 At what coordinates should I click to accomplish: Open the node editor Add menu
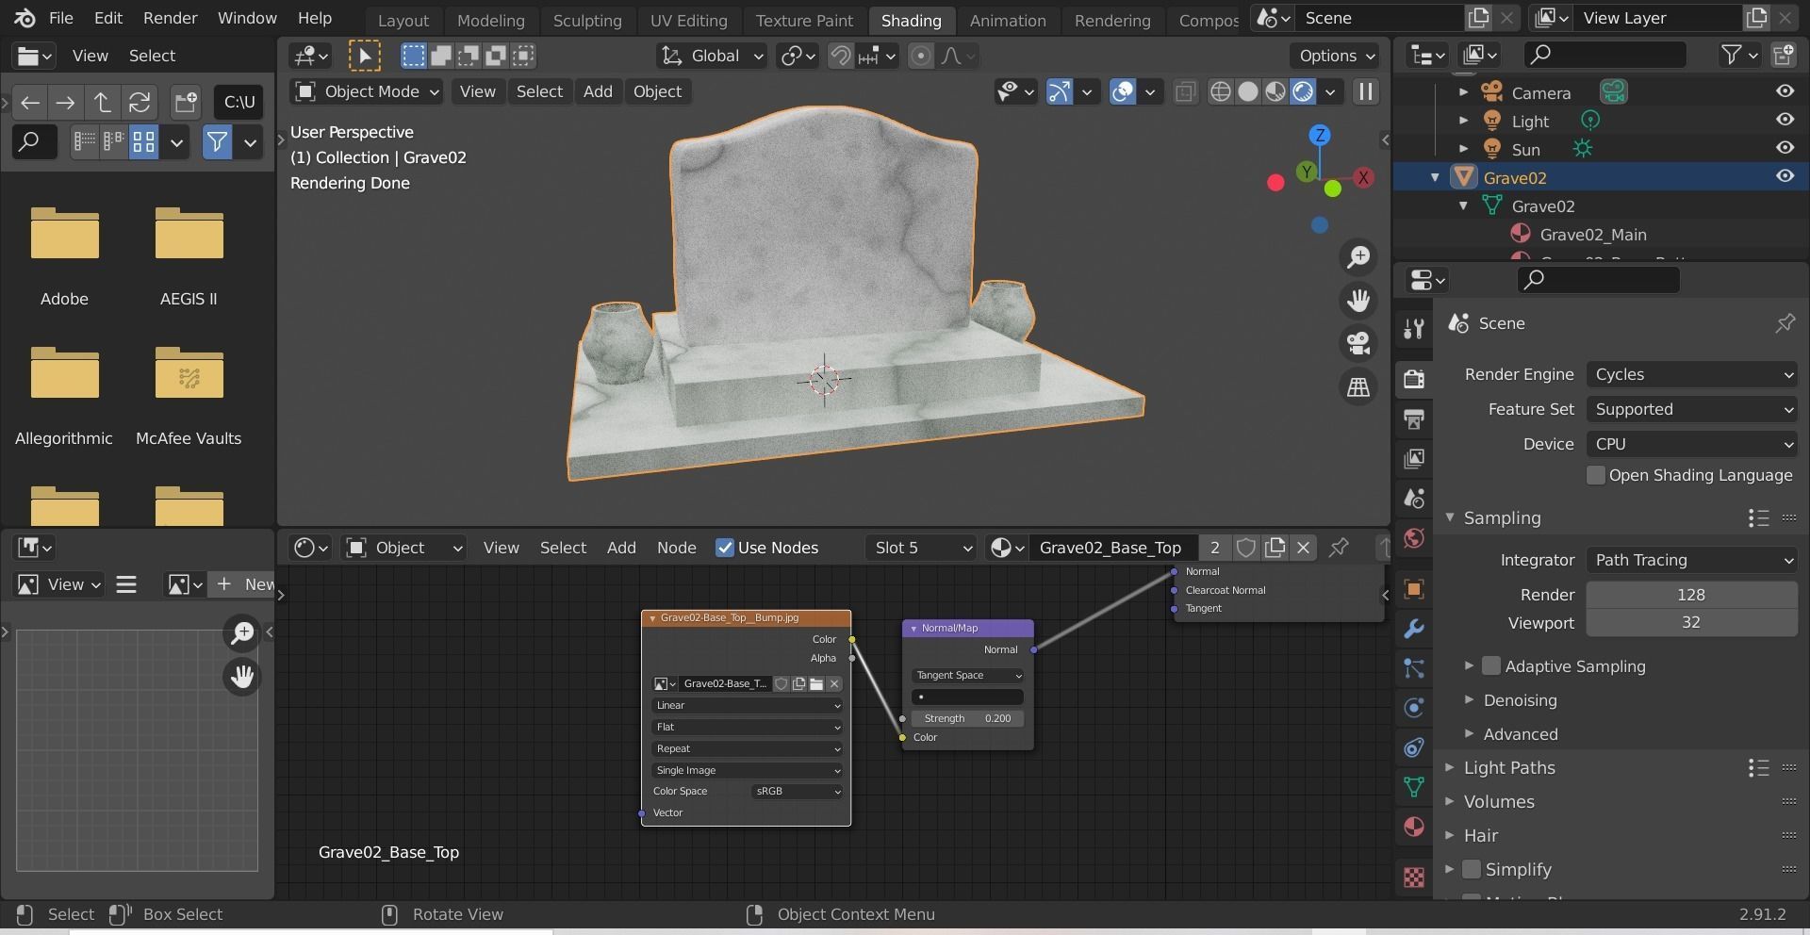click(621, 548)
